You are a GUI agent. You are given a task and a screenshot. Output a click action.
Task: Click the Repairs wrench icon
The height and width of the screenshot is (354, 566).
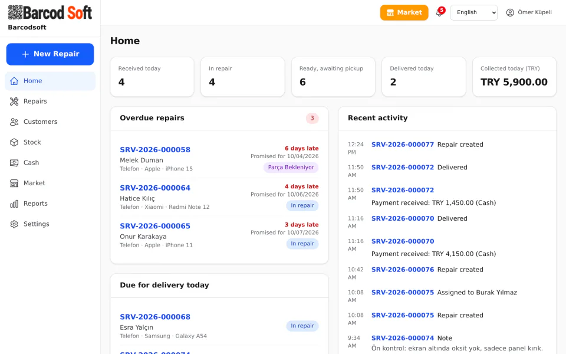pos(14,101)
